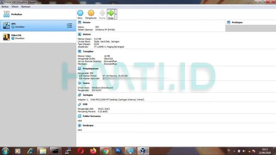Open the Deskripsi section header
The image size is (276, 155).
[x=88, y=125]
